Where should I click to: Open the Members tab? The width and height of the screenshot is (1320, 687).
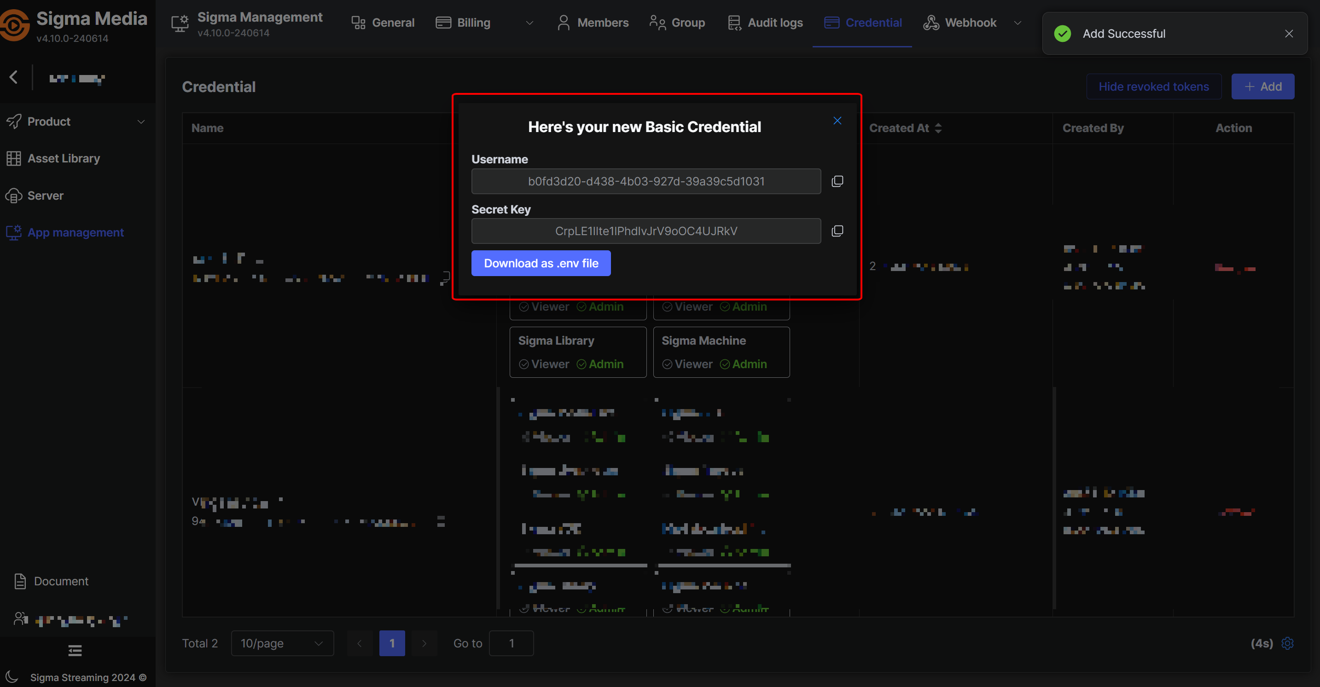click(x=593, y=23)
